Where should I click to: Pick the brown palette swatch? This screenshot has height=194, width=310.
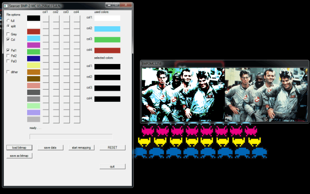pyautogui.click(x=33, y=79)
